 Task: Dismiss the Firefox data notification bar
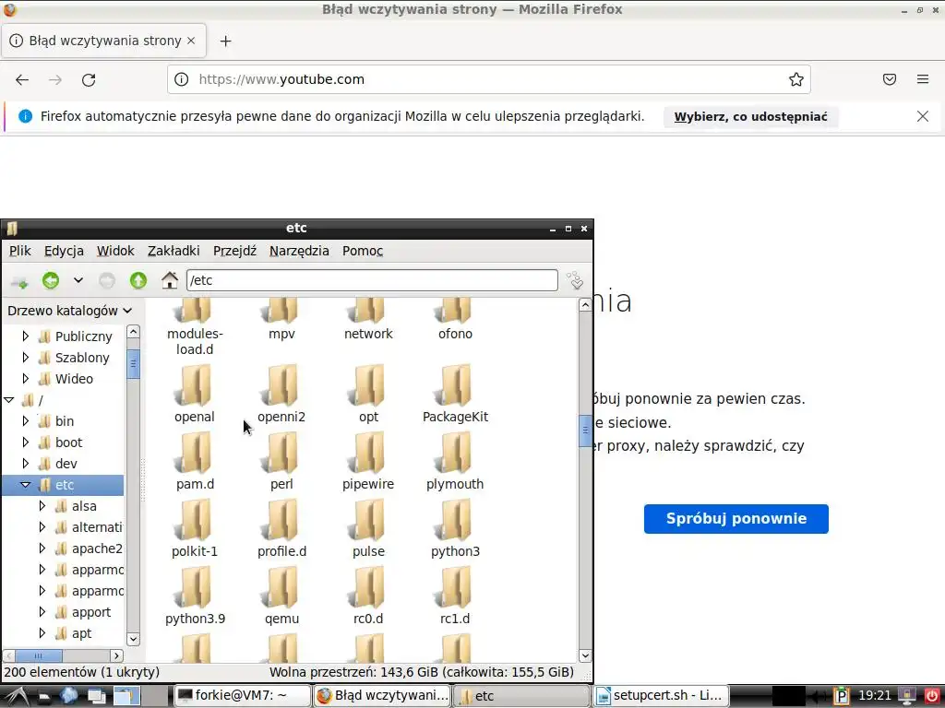922,116
